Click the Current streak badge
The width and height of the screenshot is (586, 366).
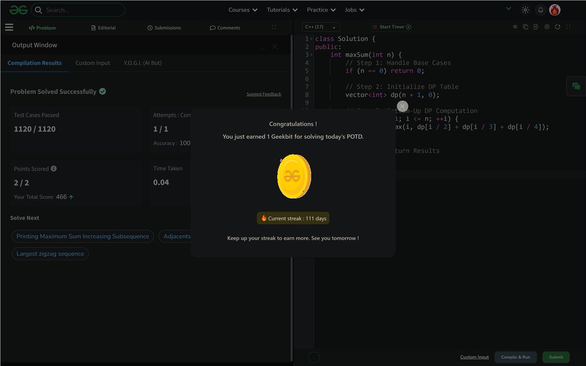293,218
